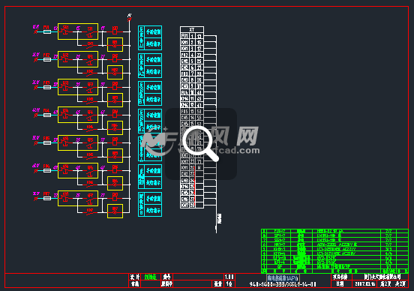This screenshot has height=291, width=414.
Task: Select the bottom cyan label box
Action: point(150,205)
